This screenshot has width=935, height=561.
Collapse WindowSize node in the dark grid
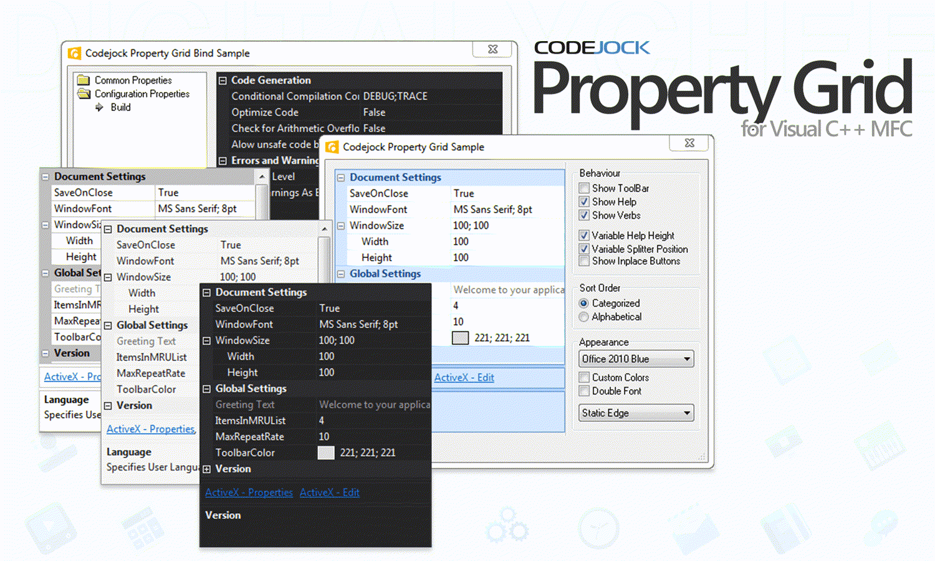click(207, 340)
